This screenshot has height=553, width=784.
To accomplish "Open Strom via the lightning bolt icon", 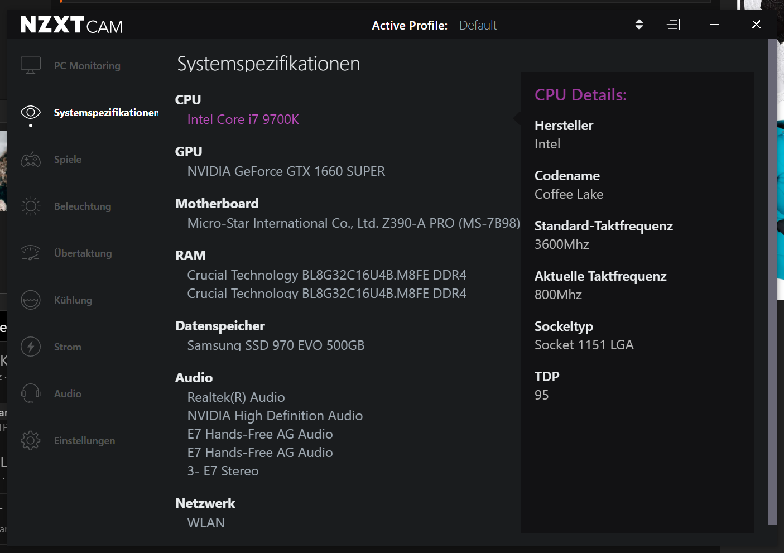I will [31, 347].
